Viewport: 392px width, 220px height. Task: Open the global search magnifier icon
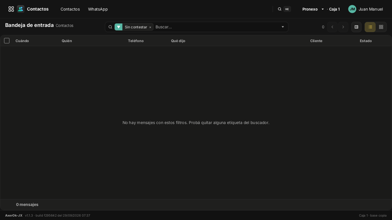[280, 9]
